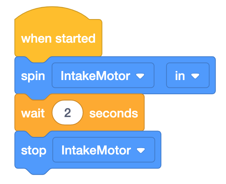Click the "IntakeMotor" text in the stop block

pos(96,150)
